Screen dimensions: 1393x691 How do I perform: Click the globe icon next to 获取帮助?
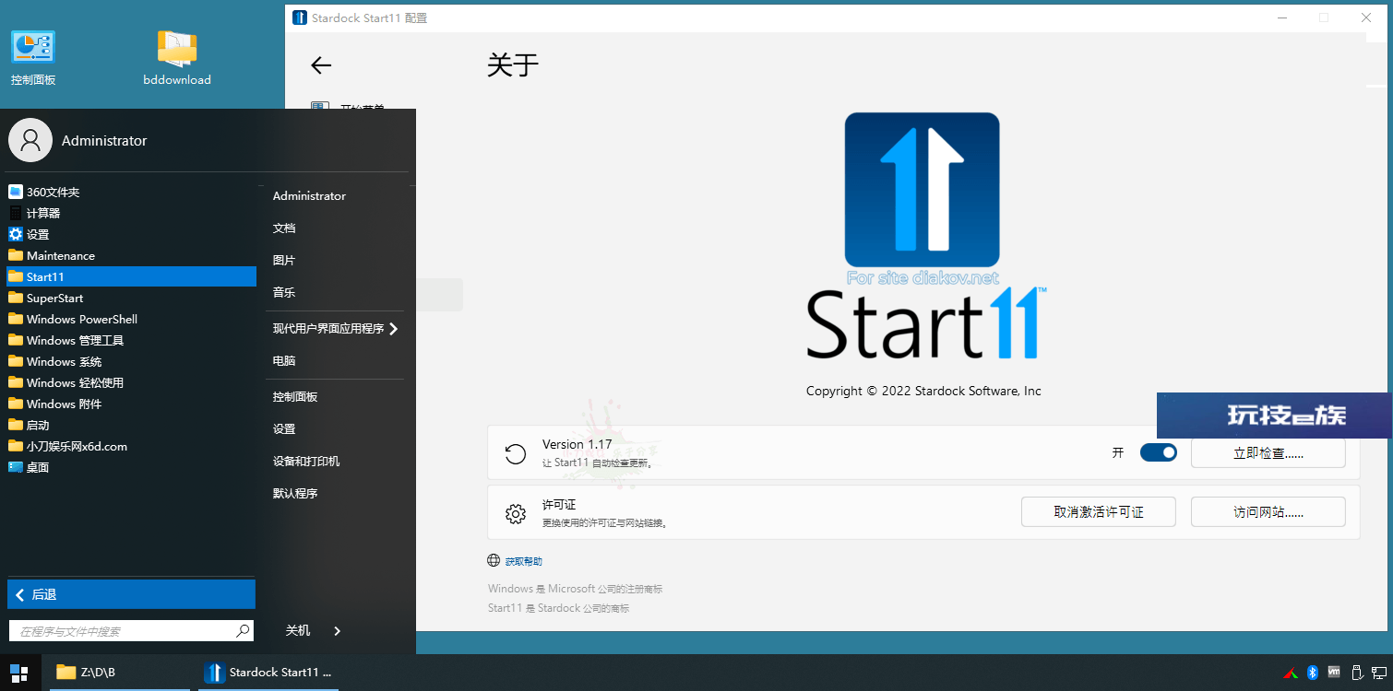click(494, 560)
